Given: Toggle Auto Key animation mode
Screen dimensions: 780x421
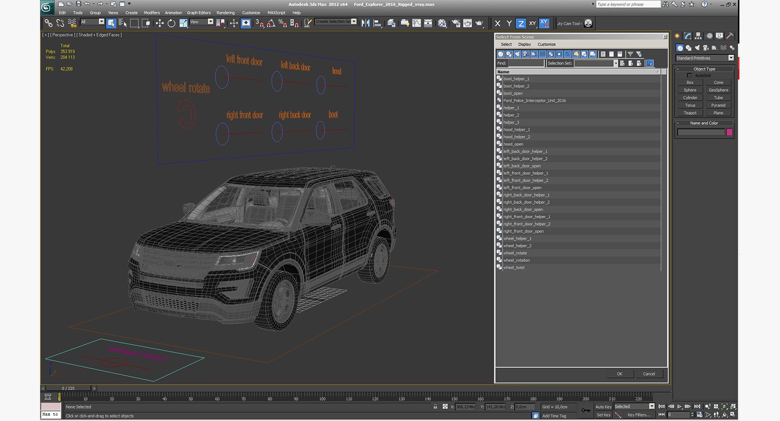Looking at the screenshot, I should tap(603, 407).
